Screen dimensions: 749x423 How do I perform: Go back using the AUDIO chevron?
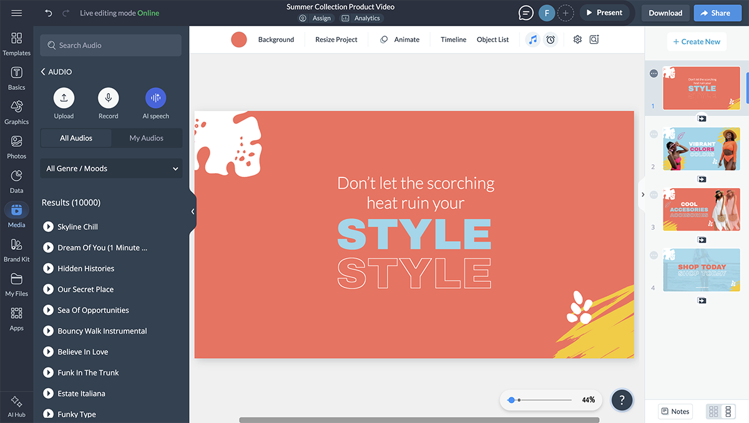pyautogui.click(x=43, y=72)
